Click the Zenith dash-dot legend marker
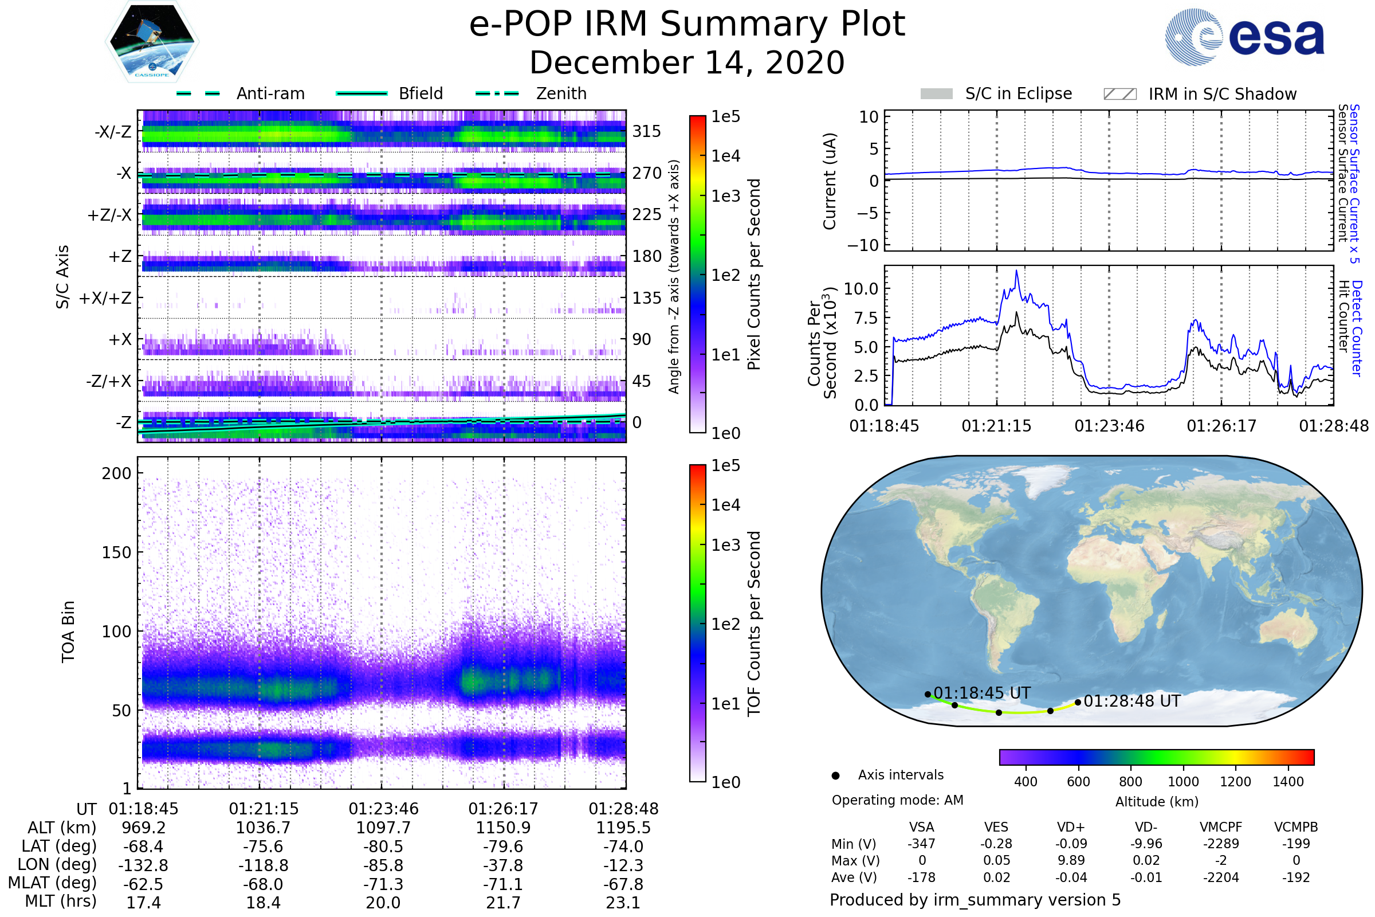The image size is (1375, 917). 497,93
